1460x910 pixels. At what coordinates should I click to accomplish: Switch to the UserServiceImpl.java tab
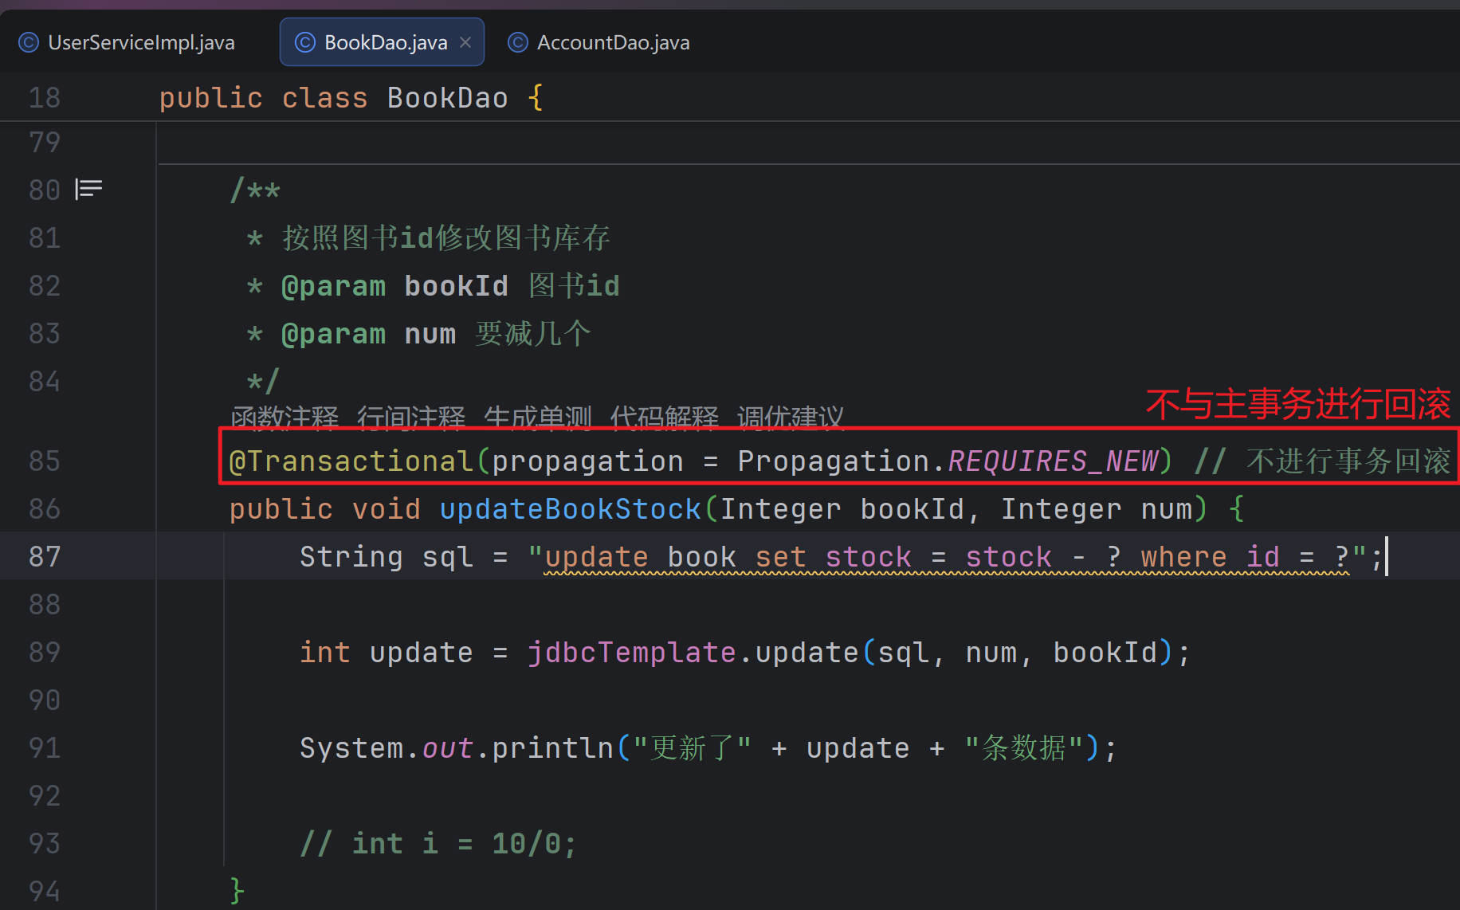(140, 42)
